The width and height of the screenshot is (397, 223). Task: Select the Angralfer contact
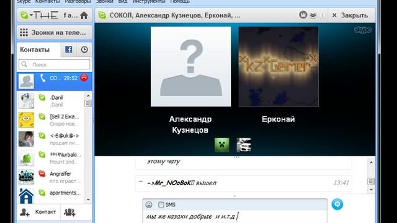(51, 177)
